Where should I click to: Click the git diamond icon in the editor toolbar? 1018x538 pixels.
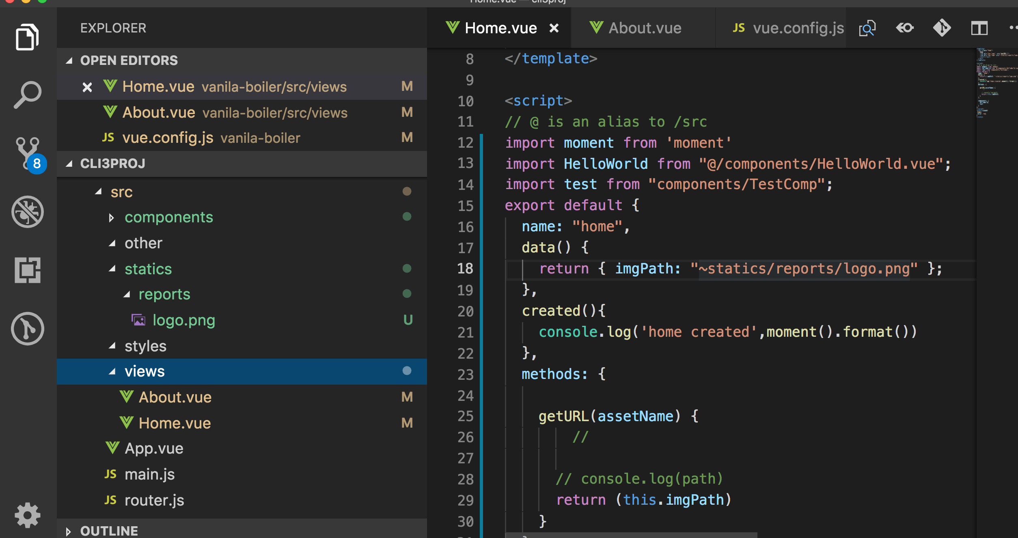point(942,28)
